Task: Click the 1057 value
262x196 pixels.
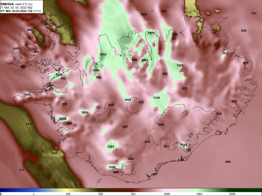Action: [128, 100]
